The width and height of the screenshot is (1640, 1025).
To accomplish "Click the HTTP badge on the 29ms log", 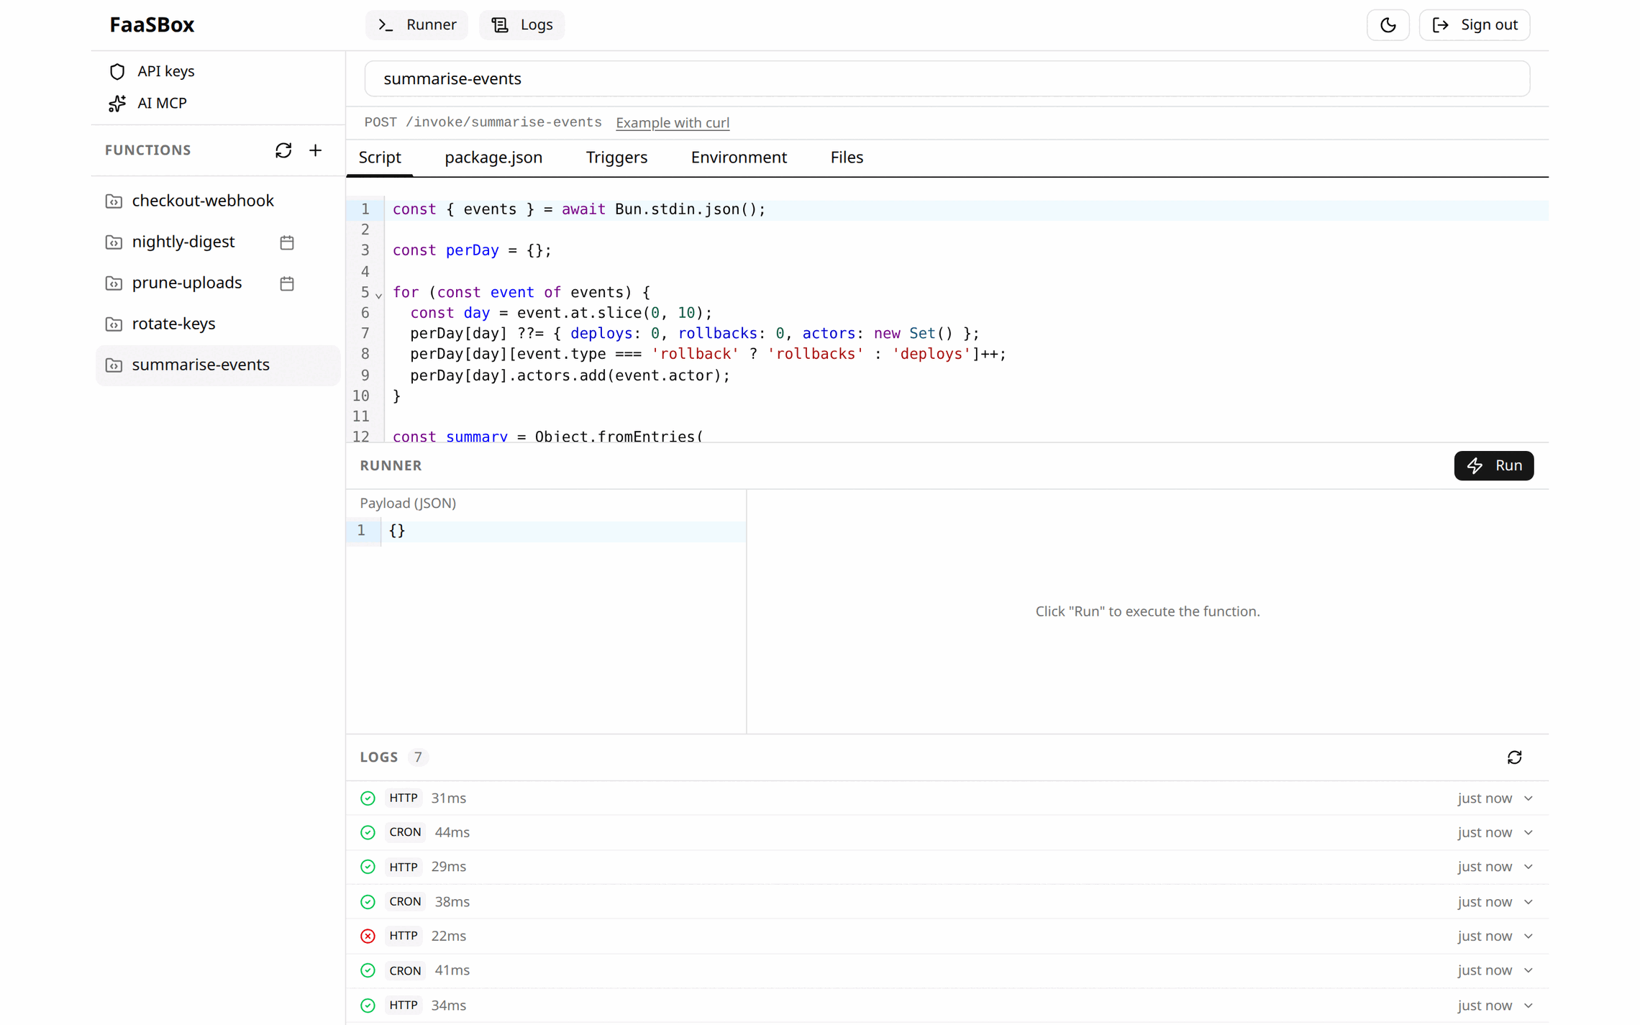I will pos(404,867).
